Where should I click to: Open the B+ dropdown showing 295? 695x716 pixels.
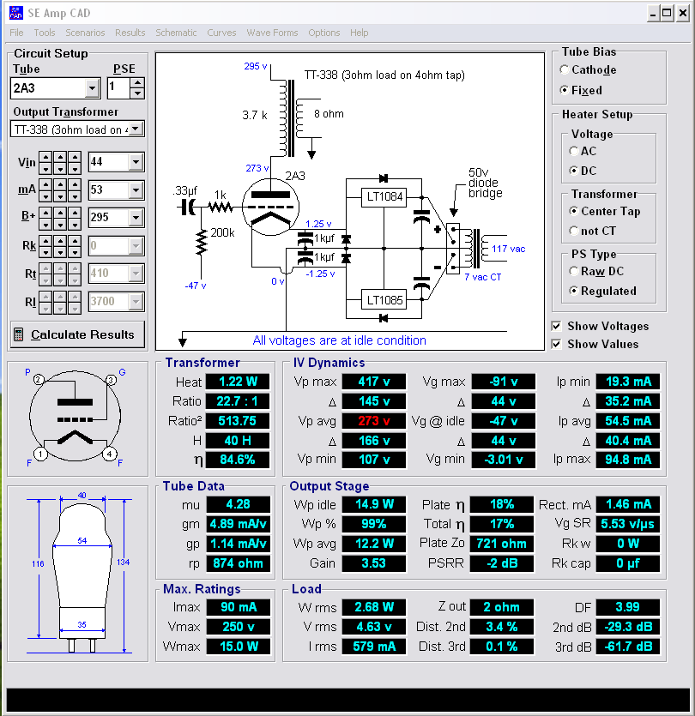(136, 218)
